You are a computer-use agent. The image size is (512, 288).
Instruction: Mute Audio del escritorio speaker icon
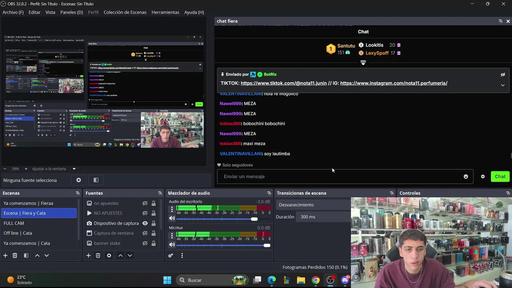(x=172, y=218)
